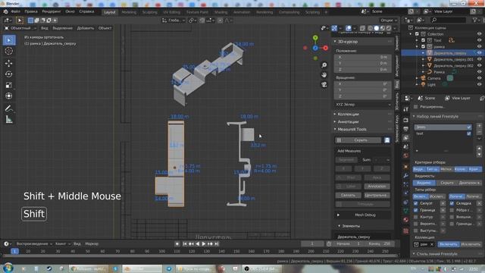Click the viewport zoom magnifier icon
This screenshot has height=273, width=485.
pyautogui.click(x=324, y=65)
